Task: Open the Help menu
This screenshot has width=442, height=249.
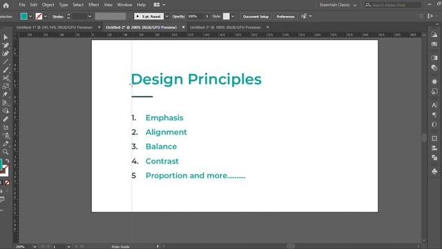Action: tap(141, 5)
